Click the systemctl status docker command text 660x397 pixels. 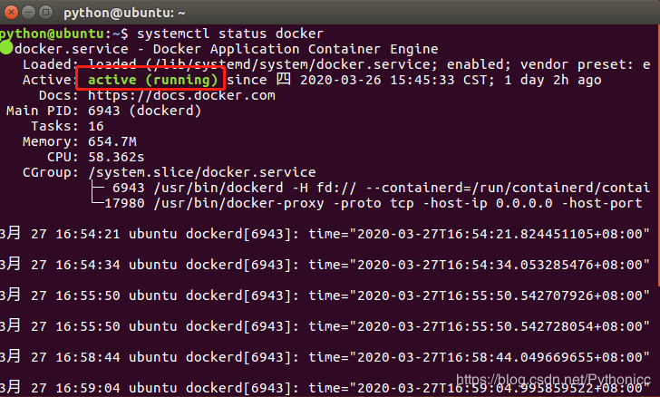(x=230, y=34)
